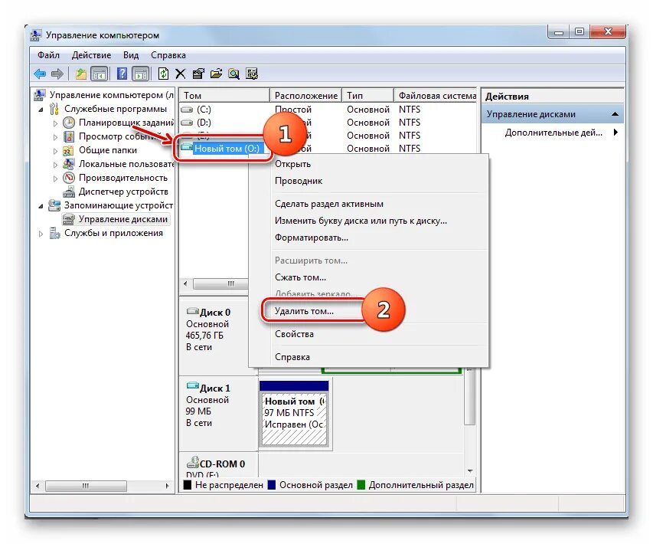
Task: Choose Изменить букву диска или путь к диску...
Action: [361, 221]
